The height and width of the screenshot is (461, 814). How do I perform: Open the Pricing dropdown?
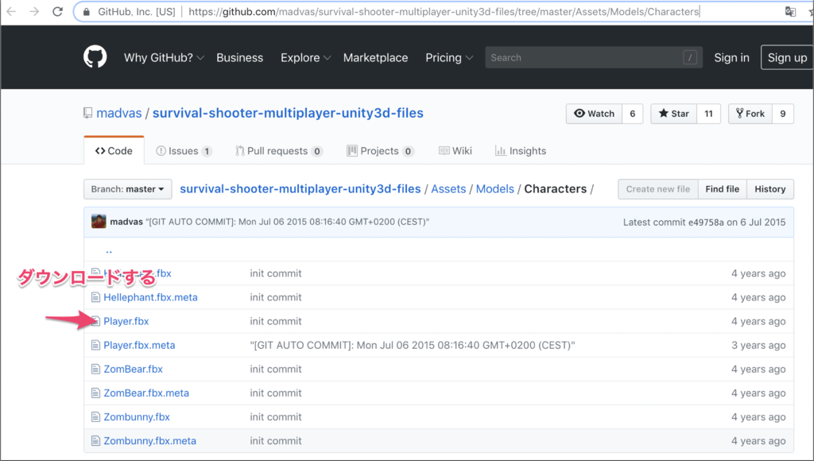pos(449,57)
